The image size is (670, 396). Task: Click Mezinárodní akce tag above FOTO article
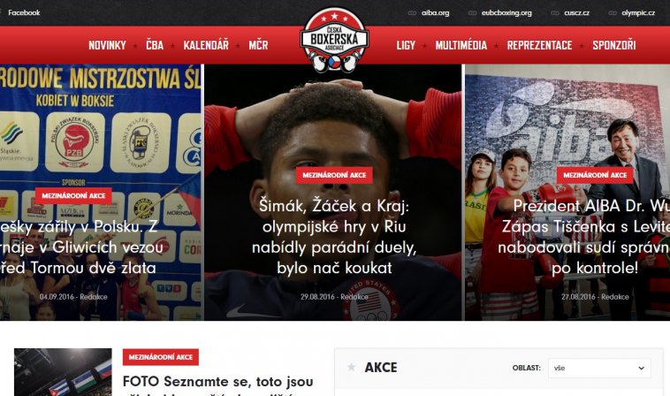[161, 357]
